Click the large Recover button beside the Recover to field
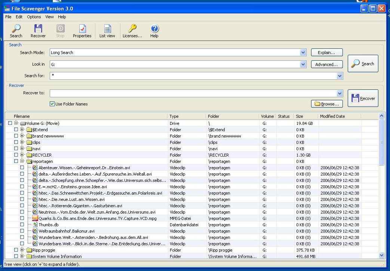The height and width of the screenshot is (271, 390). pyautogui.click(x=363, y=98)
